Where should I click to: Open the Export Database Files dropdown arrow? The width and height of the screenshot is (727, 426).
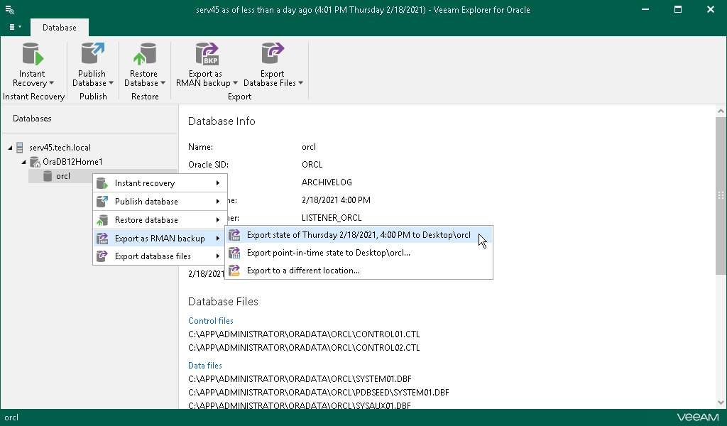click(x=300, y=83)
